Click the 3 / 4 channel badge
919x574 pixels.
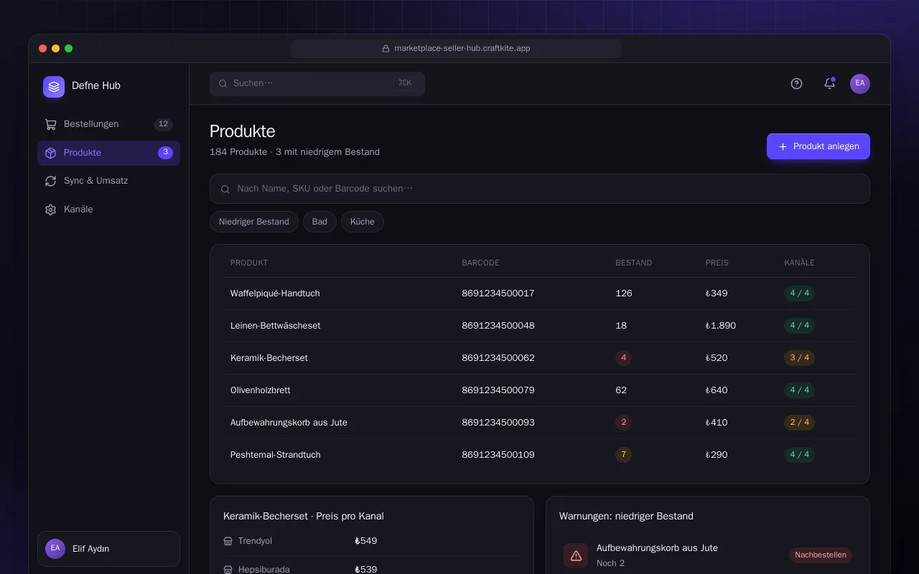tap(800, 358)
